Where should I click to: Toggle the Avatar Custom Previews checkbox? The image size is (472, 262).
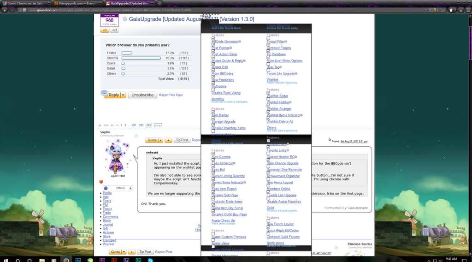click(213, 234)
